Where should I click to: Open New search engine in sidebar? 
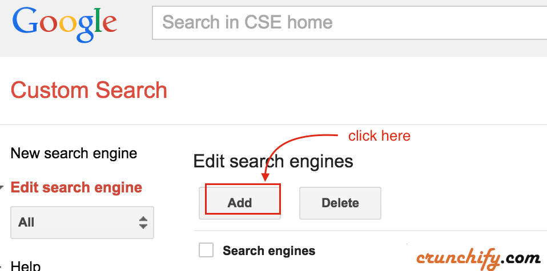tap(74, 153)
